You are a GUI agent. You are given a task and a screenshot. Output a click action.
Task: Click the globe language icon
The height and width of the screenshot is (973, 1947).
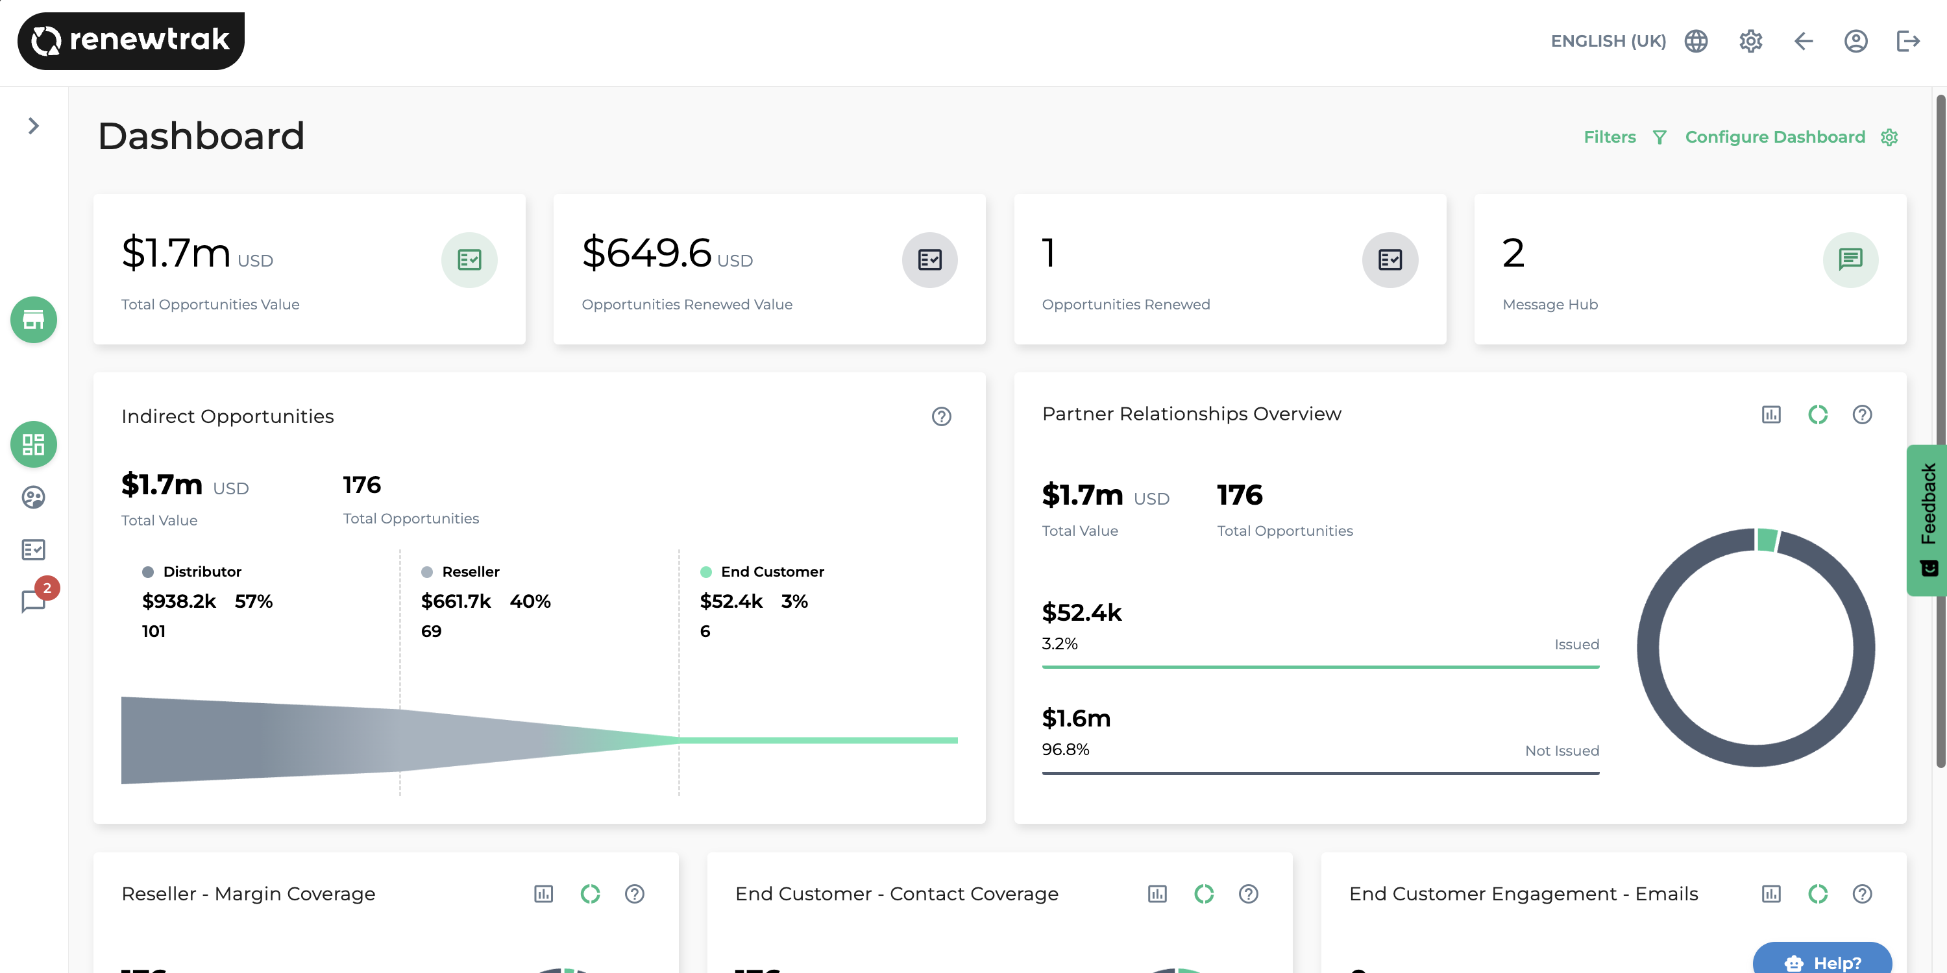(x=1695, y=41)
